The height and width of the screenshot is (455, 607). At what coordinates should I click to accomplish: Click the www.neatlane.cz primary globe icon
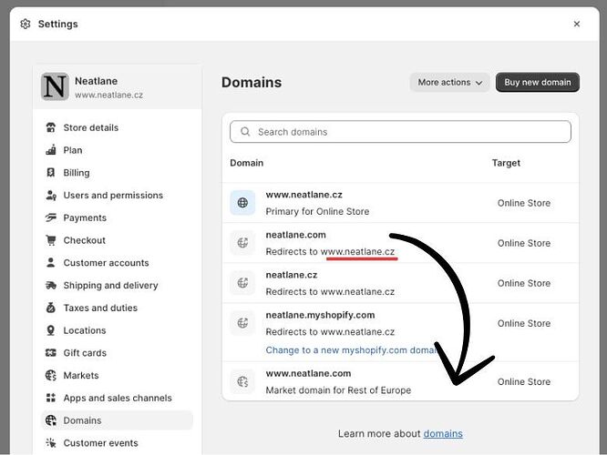click(x=242, y=203)
